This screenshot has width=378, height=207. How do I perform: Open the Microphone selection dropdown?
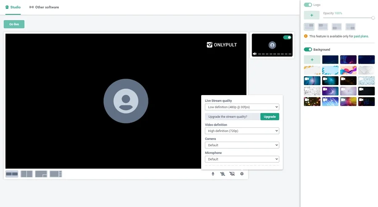(x=242, y=159)
